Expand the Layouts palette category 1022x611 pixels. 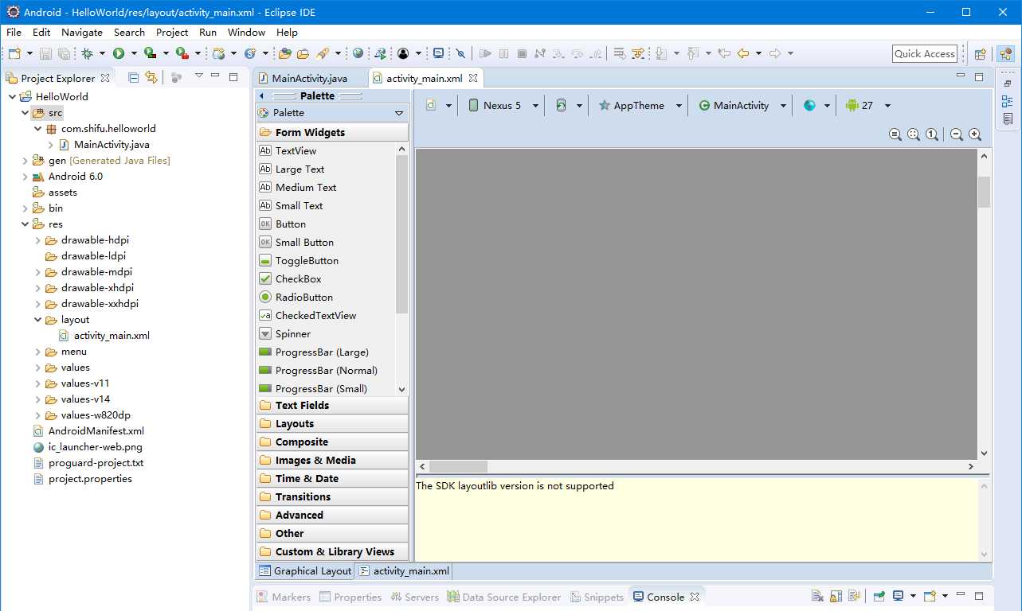pyautogui.click(x=332, y=423)
